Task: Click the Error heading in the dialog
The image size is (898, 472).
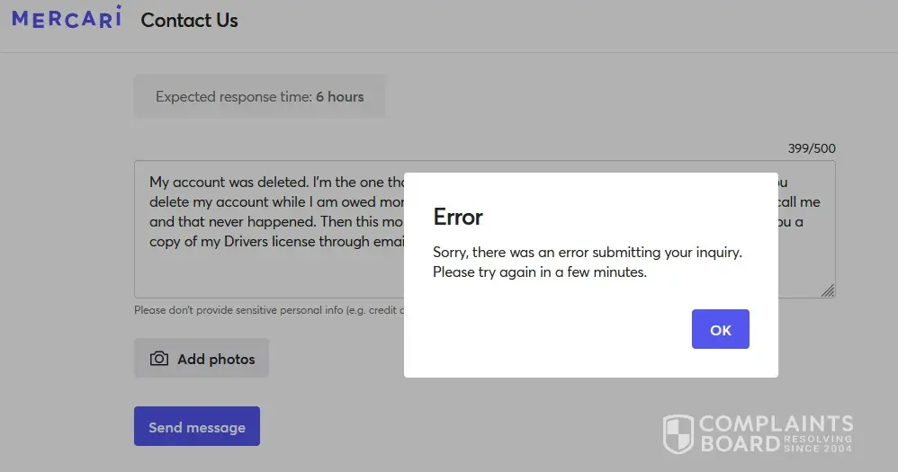Action: click(458, 217)
